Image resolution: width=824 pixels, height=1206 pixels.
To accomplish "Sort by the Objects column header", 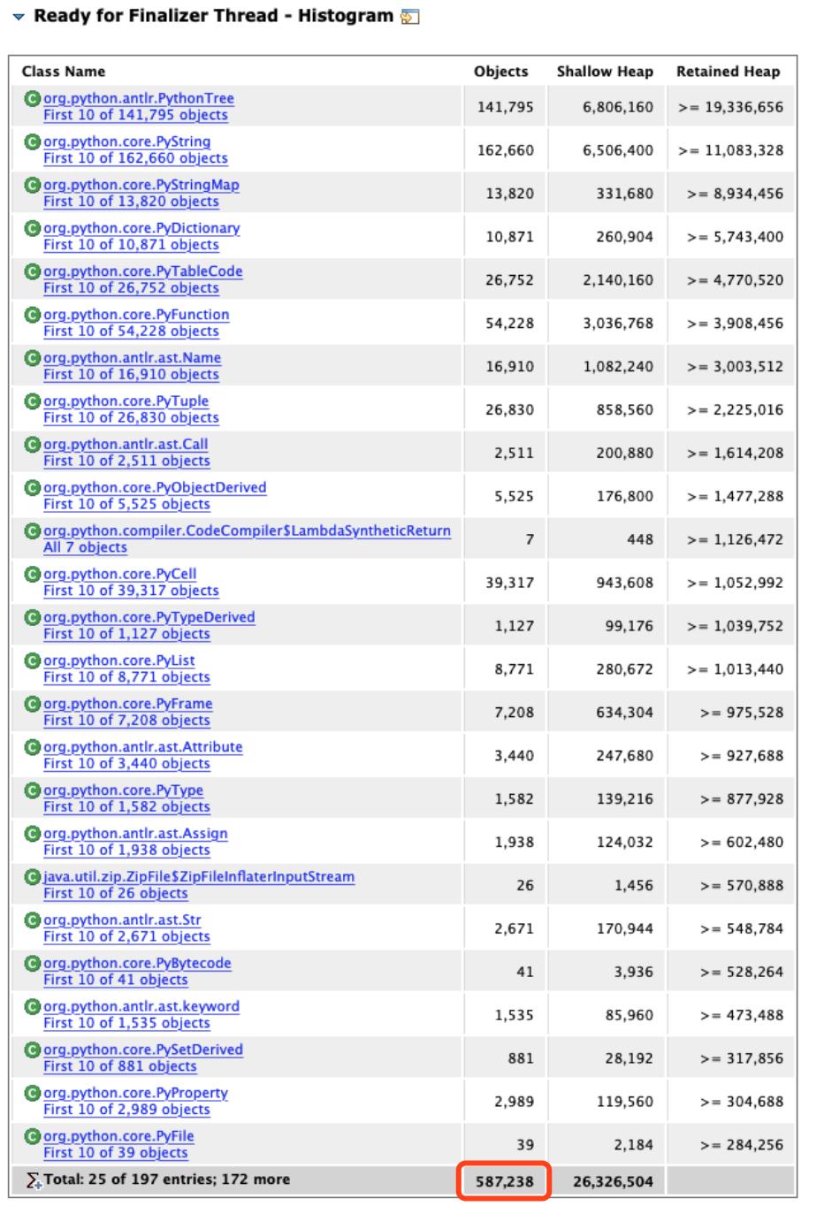I will point(500,72).
